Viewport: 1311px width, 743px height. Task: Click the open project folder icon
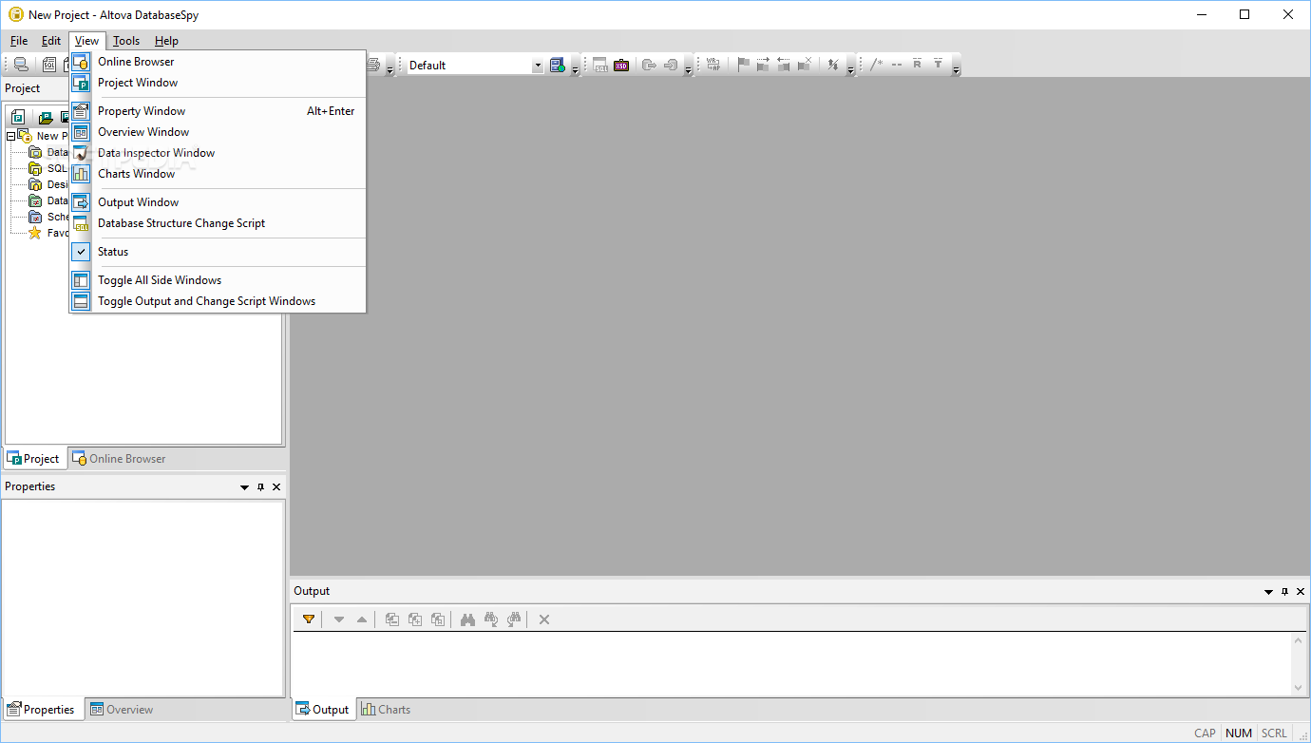click(46, 117)
